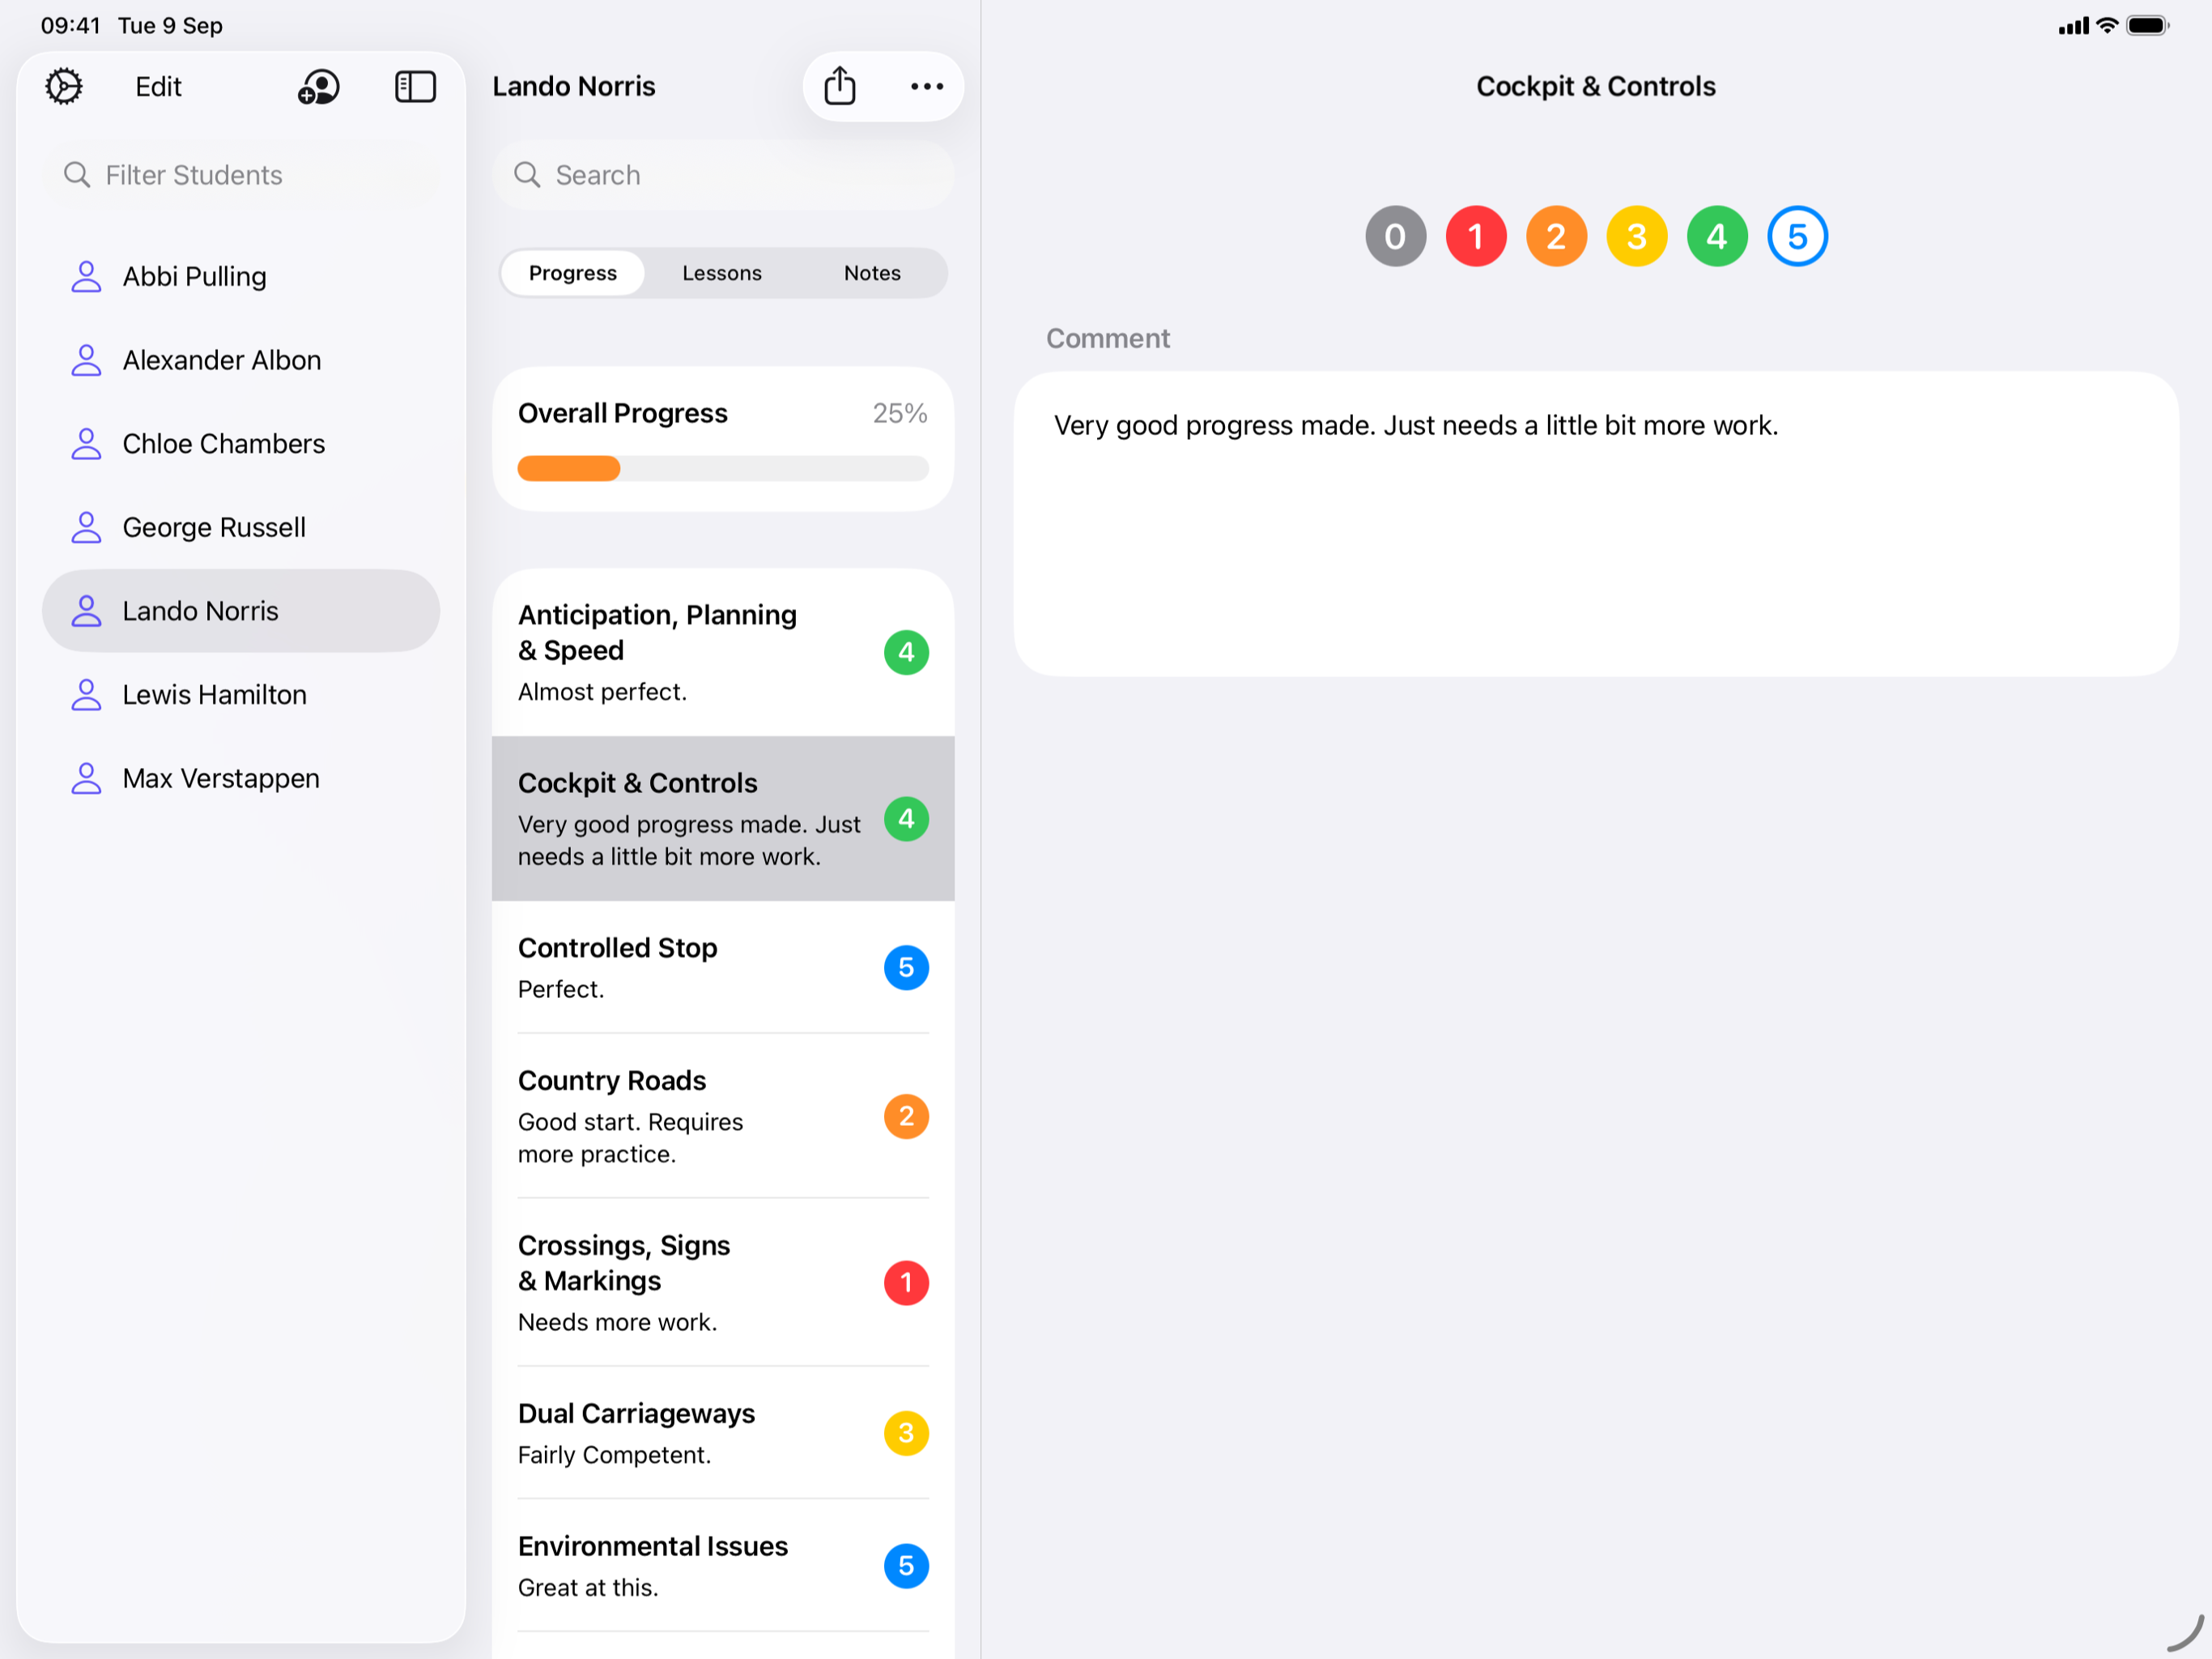Click the green 4 badge on Anticipation, Planning & Speed
This screenshot has width=2212, height=1659.
906,652
